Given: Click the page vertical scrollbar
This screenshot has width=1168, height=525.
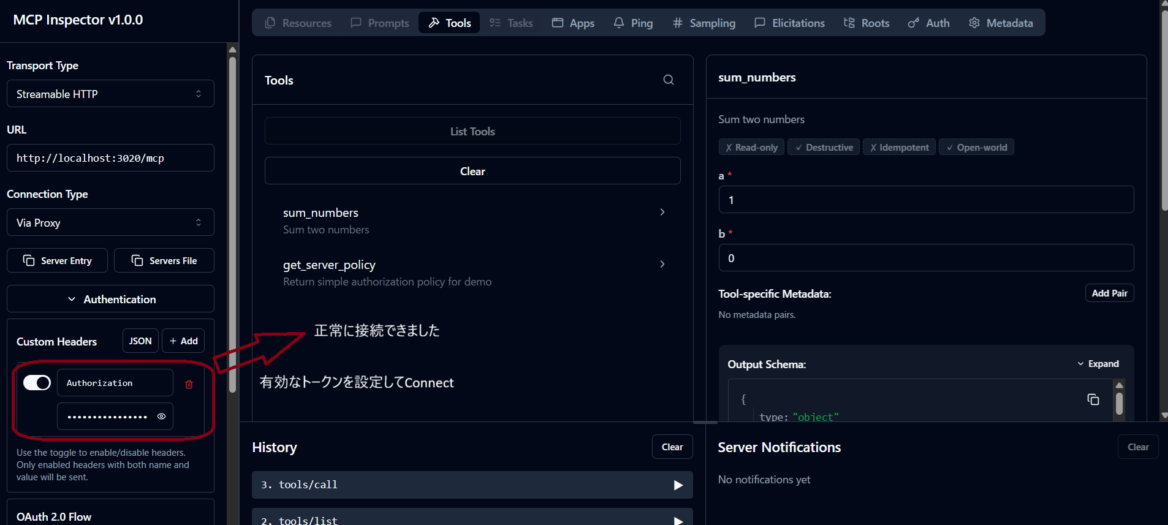Looking at the screenshot, I should [x=1164, y=110].
